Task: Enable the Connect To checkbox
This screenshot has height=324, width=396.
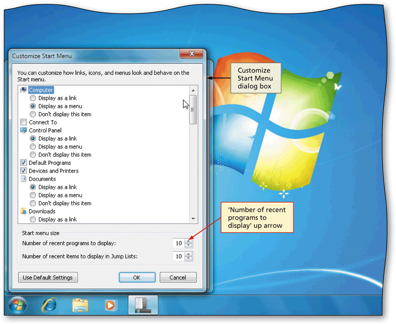Action: point(24,122)
